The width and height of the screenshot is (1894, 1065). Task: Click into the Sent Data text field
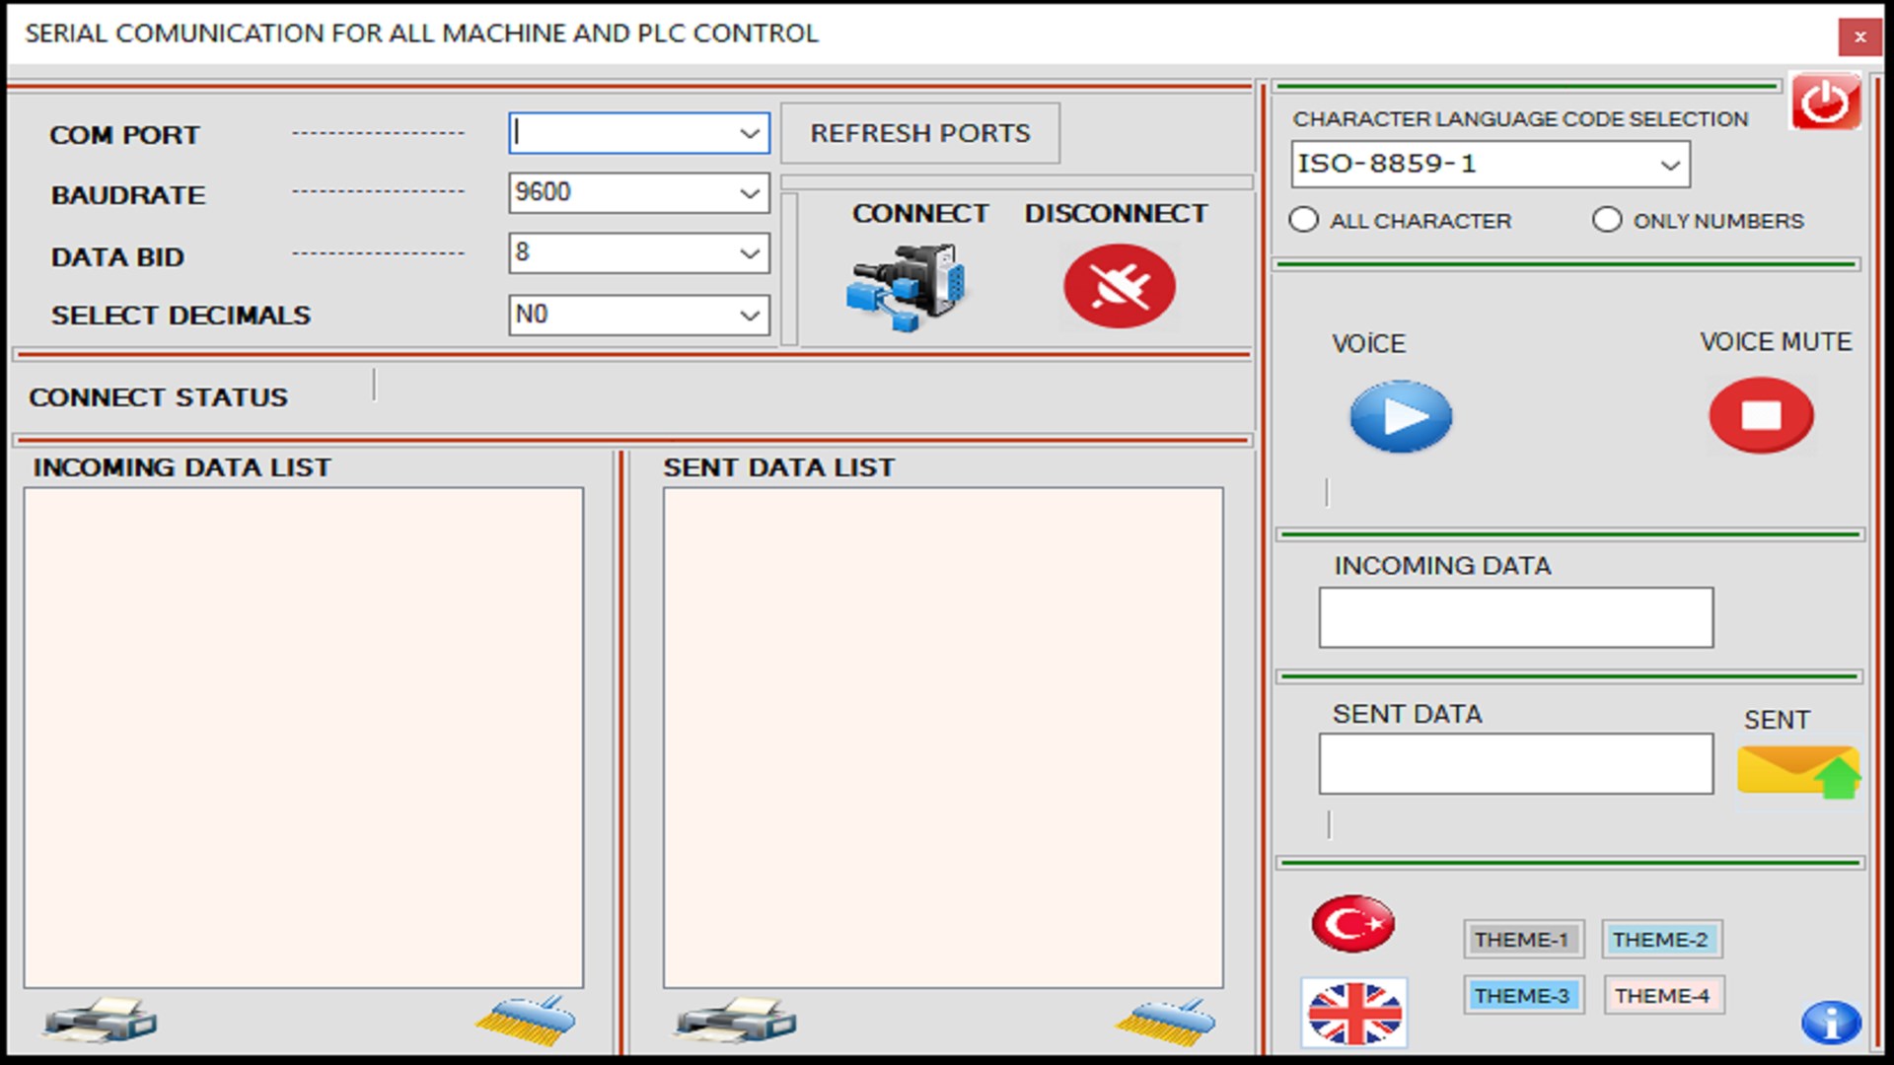[x=1515, y=763]
